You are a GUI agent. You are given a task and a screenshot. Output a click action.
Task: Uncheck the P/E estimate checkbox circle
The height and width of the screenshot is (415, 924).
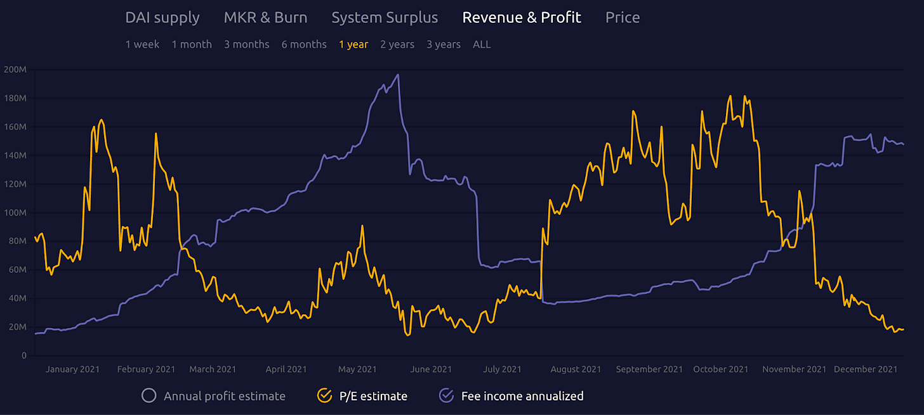pos(324,396)
